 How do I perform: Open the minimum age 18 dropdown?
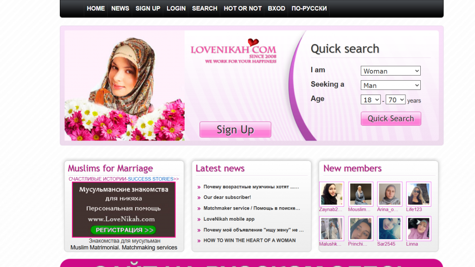pyautogui.click(x=371, y=100)
